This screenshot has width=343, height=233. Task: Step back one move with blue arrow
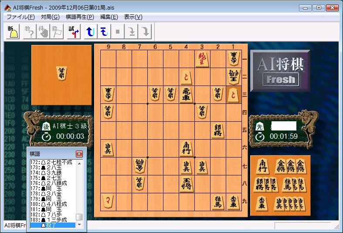click(104, 32)
